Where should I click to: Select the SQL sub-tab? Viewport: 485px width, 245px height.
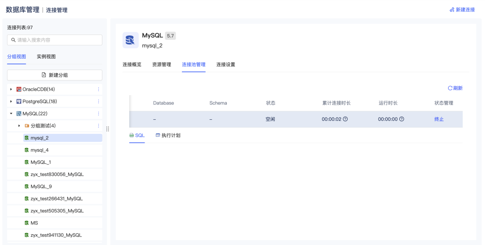tap(137, 136)
